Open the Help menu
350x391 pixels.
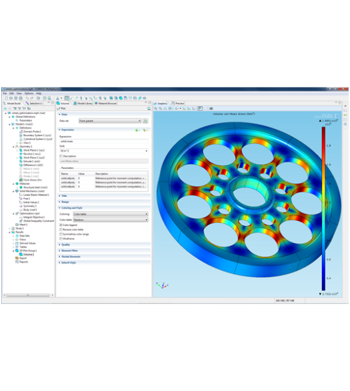[38, 93]
